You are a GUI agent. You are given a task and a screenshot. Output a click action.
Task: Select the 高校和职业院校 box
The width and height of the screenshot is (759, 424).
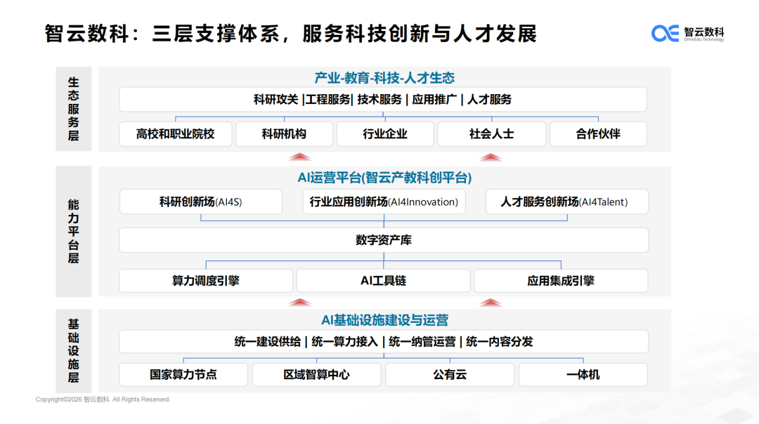click(175, 134)
